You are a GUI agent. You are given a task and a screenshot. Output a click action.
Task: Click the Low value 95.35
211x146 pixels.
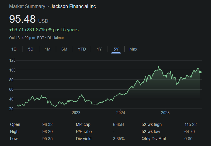pos(48,139)
